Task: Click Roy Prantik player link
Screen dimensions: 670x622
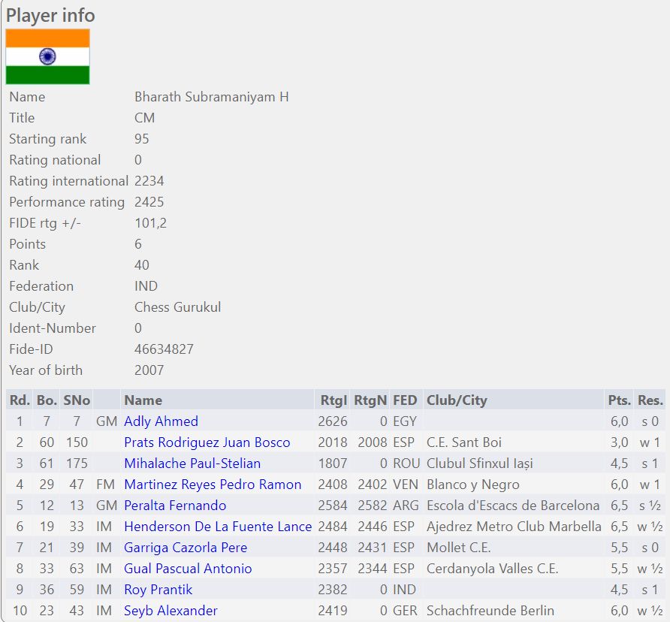Action: point(158,590)
